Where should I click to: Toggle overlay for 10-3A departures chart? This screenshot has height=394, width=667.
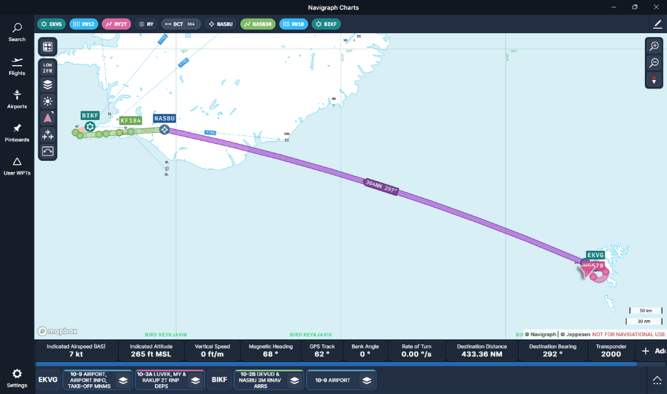point(195,380)
